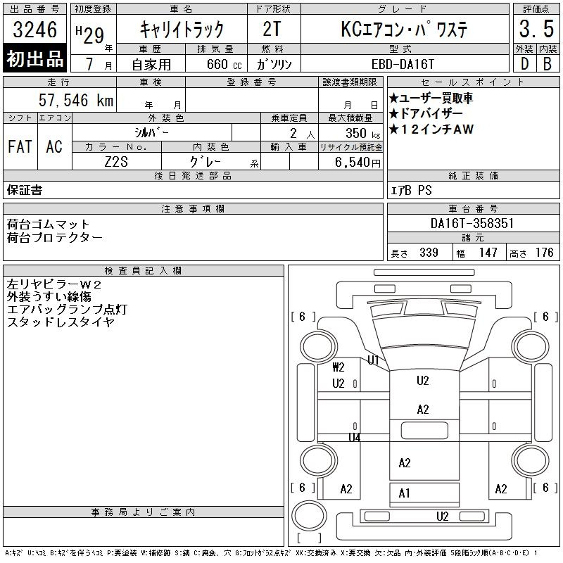Click inspector note "スタッドレスタイヤ"

pos(61,322)
